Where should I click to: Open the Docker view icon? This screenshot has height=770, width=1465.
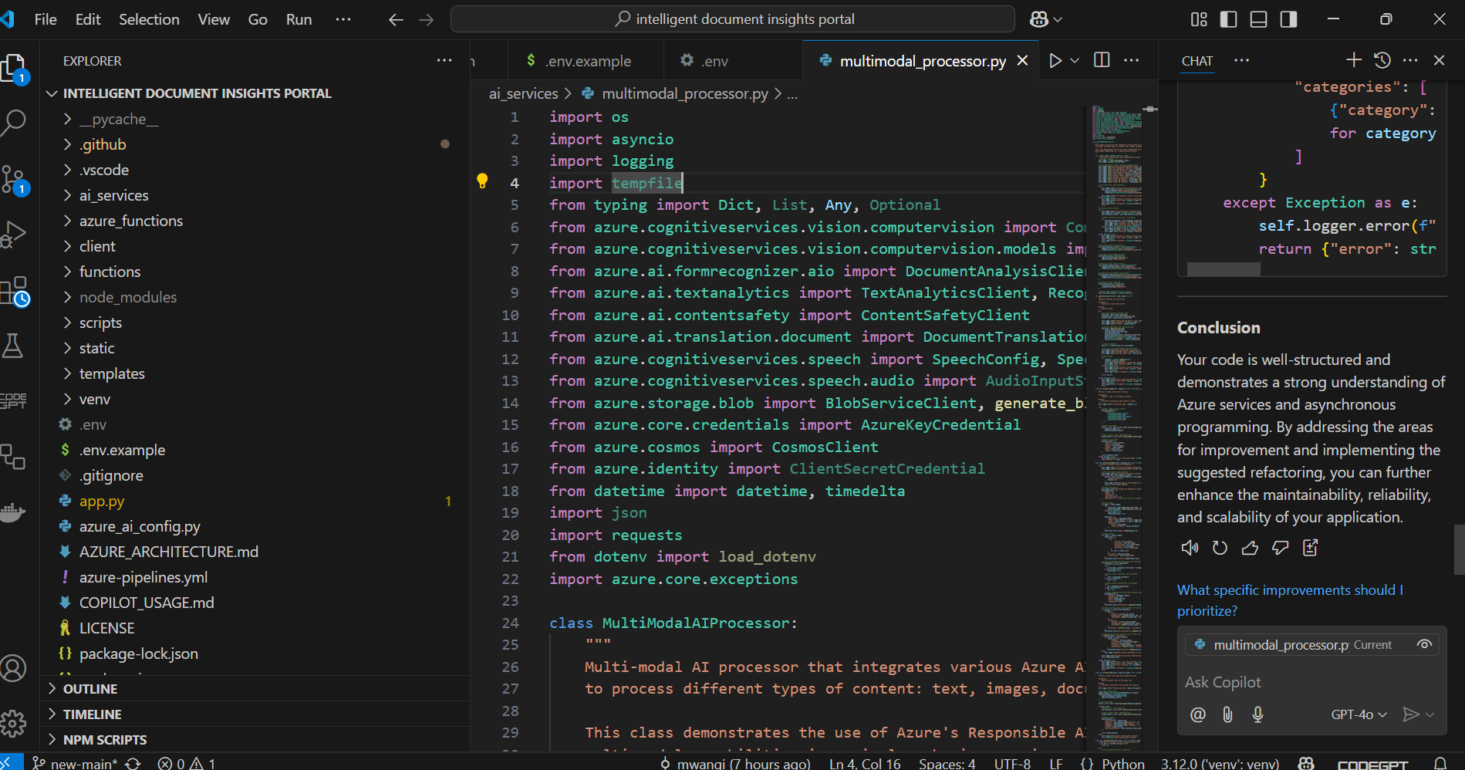tap(14, 512)
